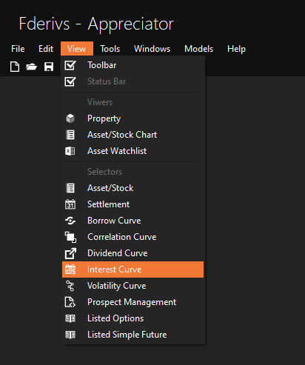305x365 pixels.
Task: Select Volatility Curve entry
Action: (133, 286)
